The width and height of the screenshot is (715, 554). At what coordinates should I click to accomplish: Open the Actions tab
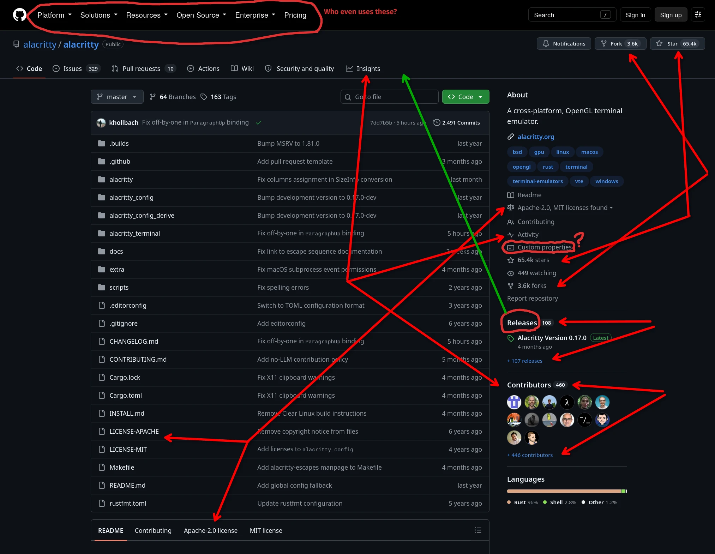pyautogui.click(x=203, y=68)
